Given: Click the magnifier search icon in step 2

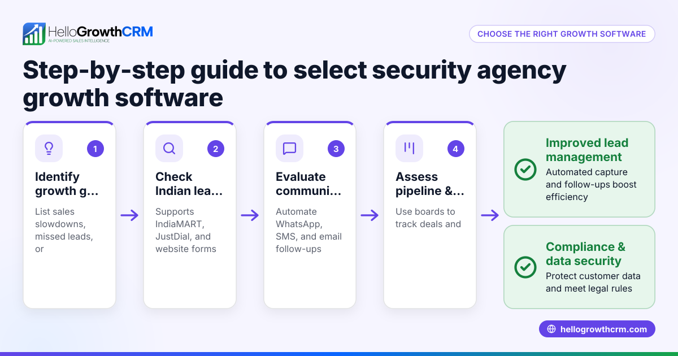Looking at the screenshot, I should [169, 149].
